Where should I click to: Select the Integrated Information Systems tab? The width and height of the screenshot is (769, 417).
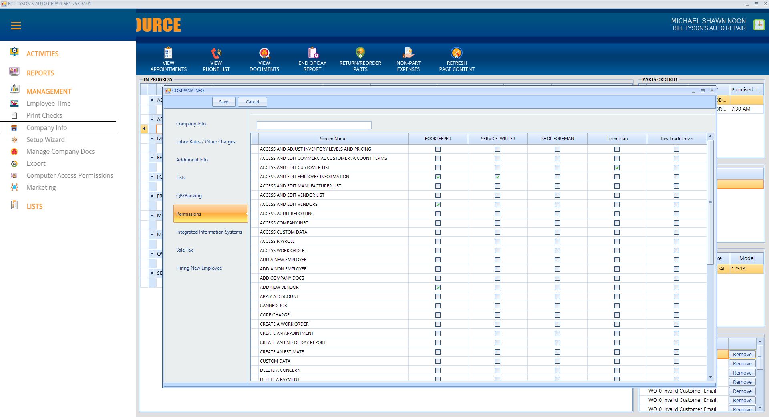[209, 232]
